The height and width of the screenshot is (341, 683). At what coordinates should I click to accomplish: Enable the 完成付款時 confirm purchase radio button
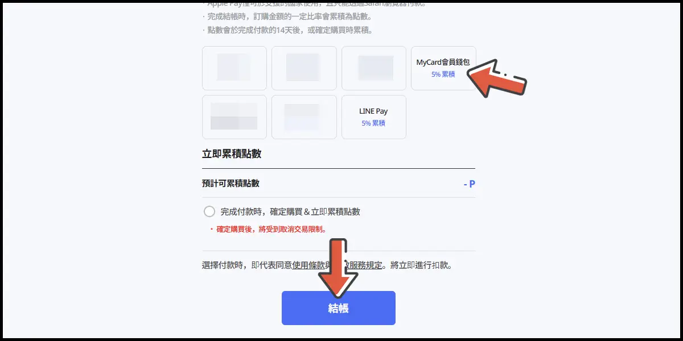(209, 211)
